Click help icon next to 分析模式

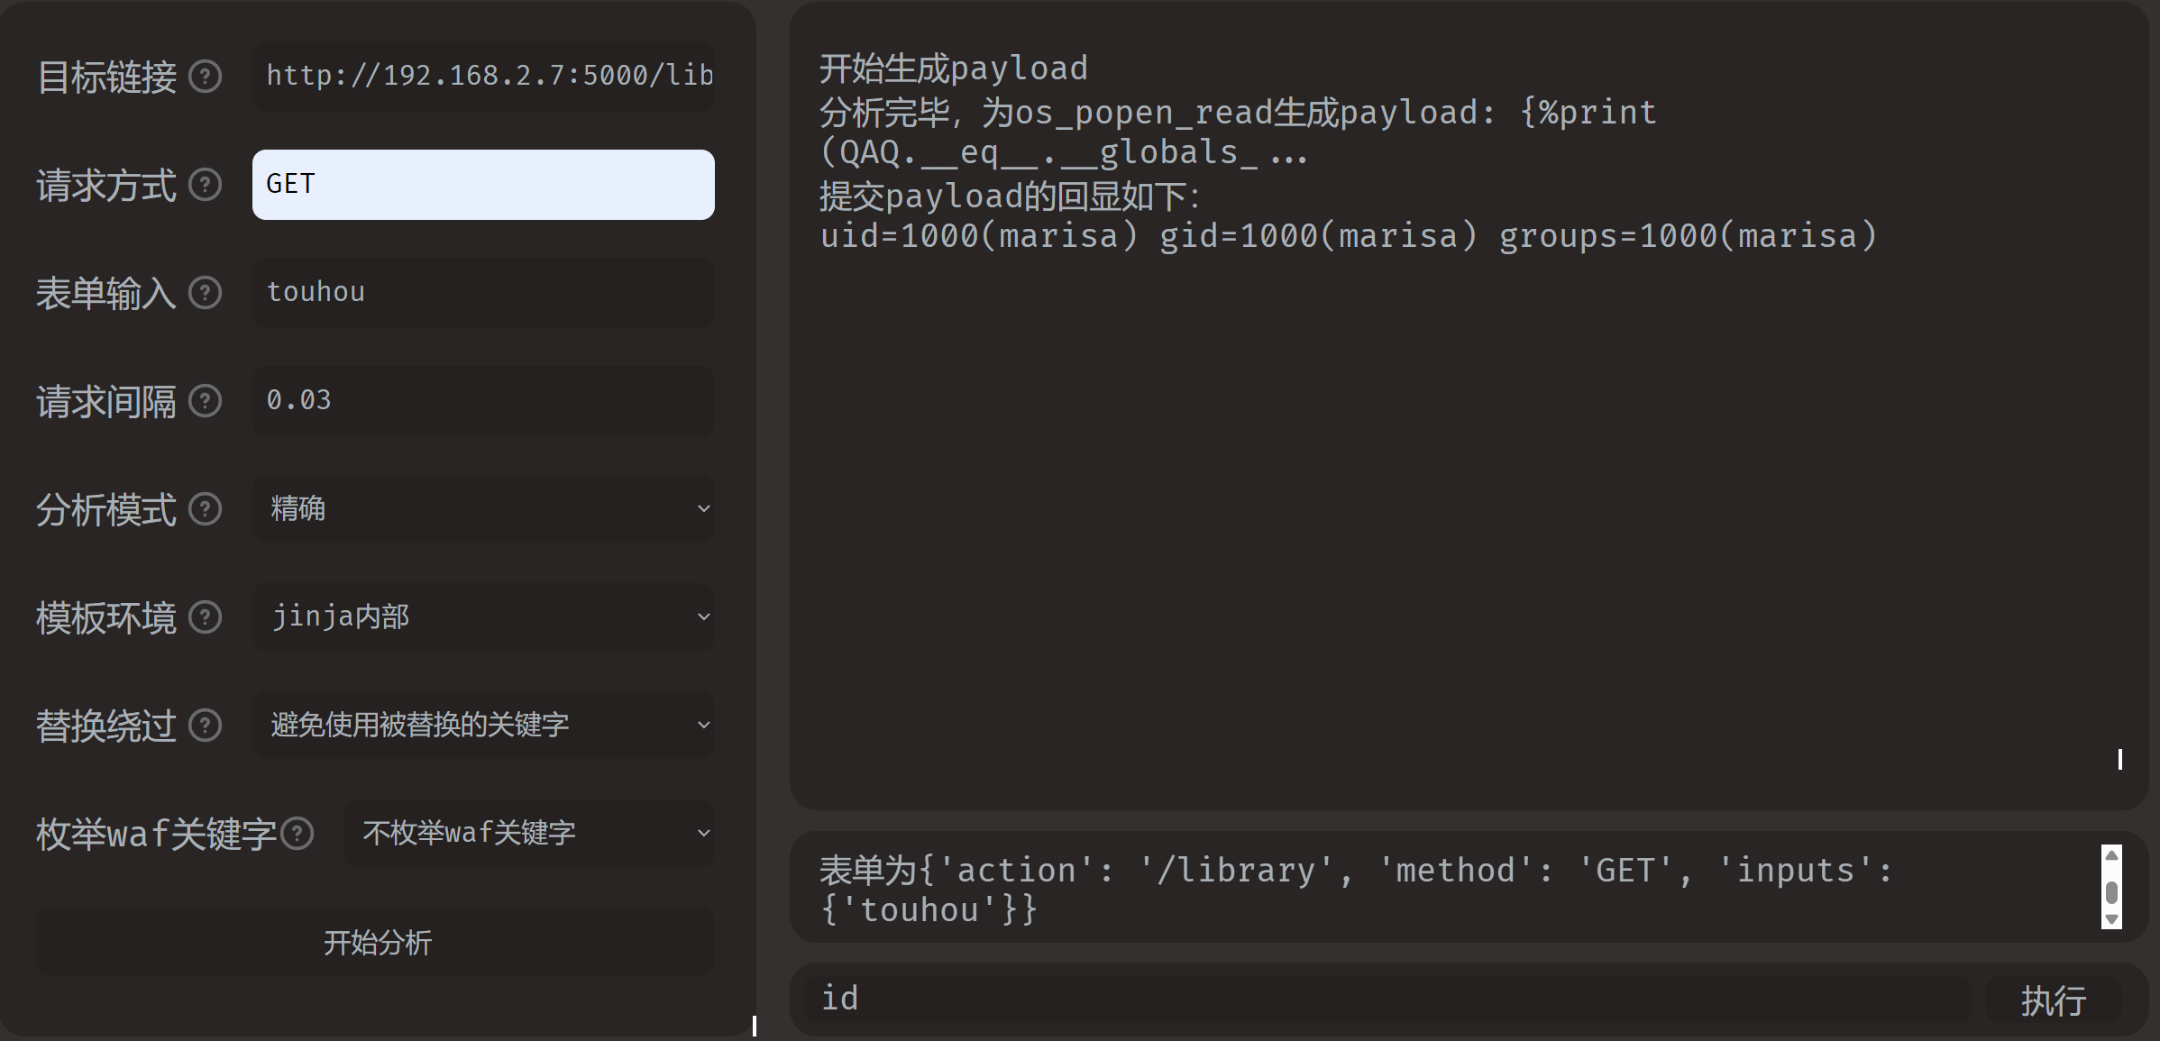click(x=205, y=509)
